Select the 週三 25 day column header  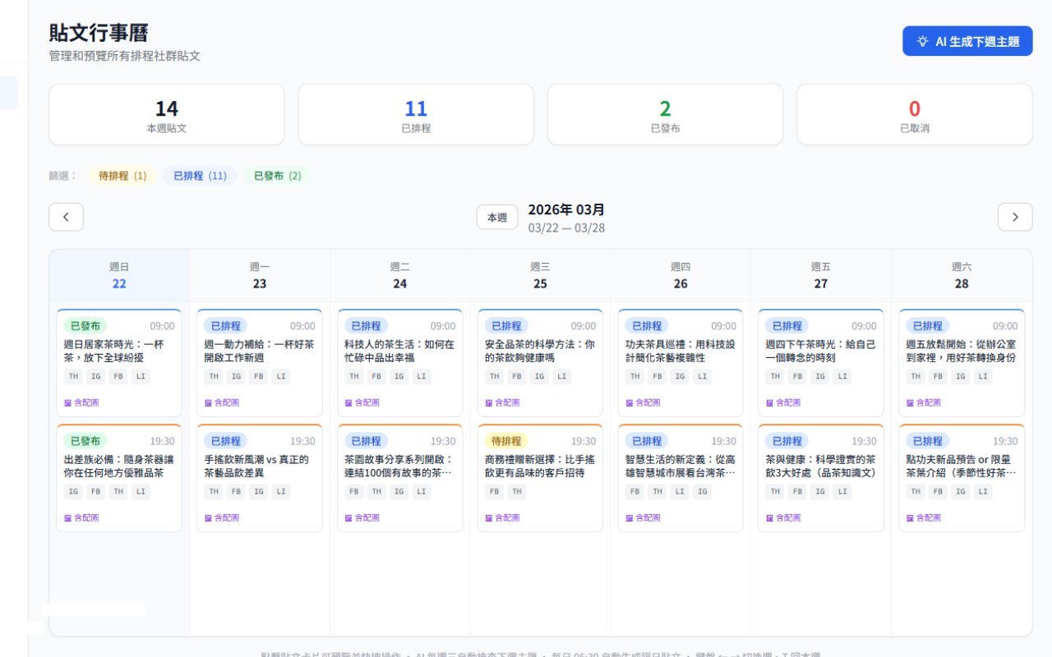tap(540, 274)
